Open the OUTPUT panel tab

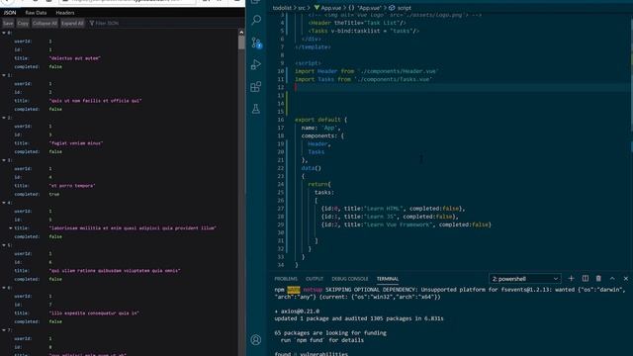315,279
